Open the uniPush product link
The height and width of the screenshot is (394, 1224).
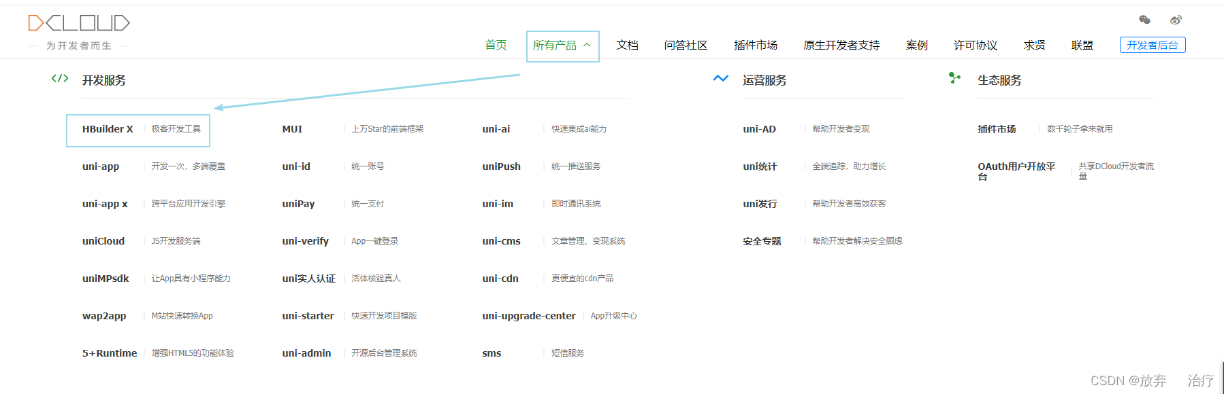tap(501, 166)
